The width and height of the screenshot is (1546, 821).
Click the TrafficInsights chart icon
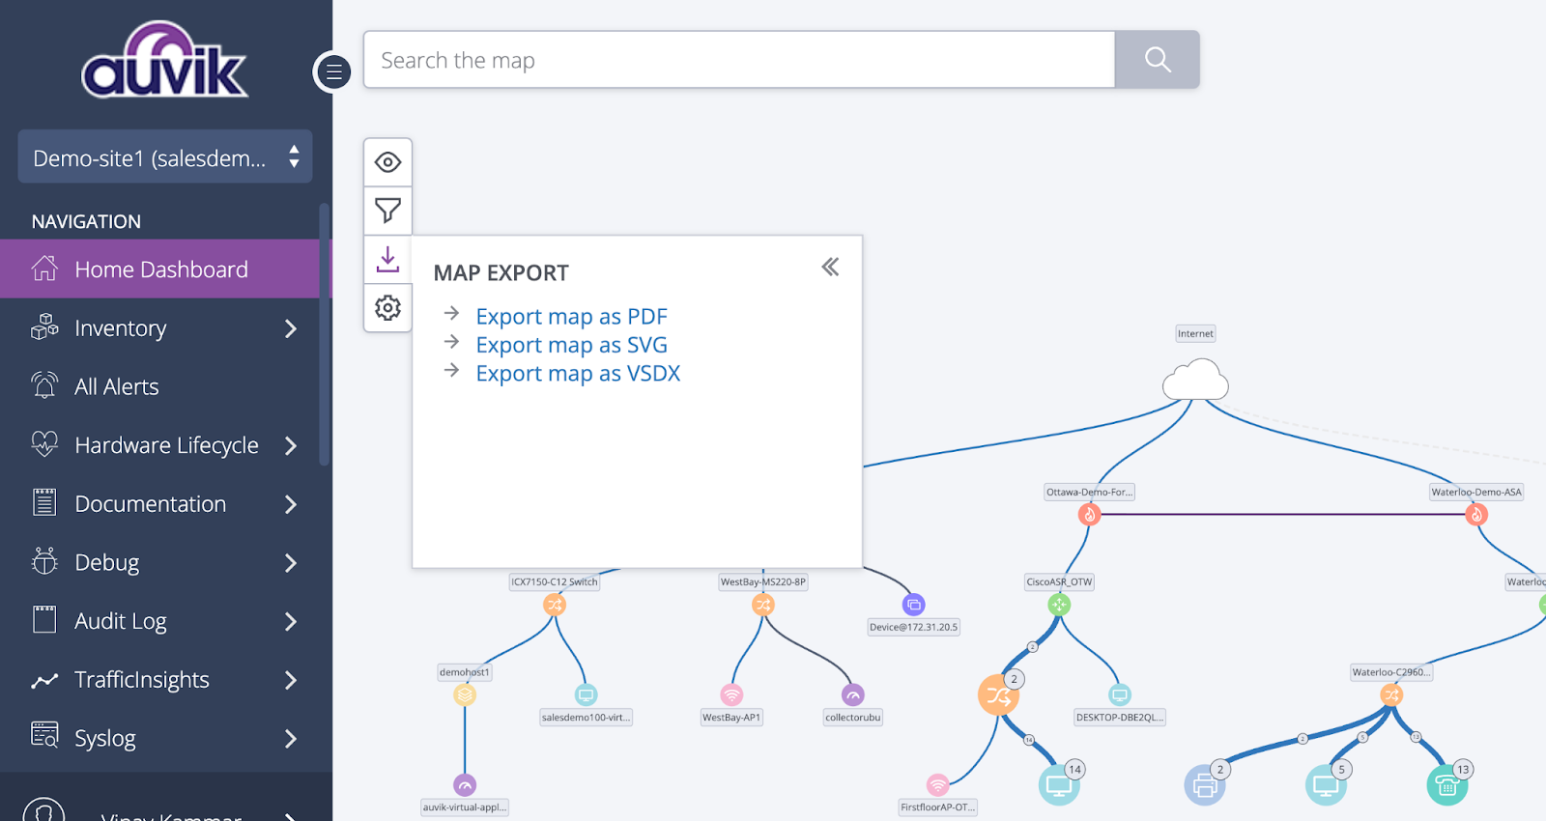point(44,681)
